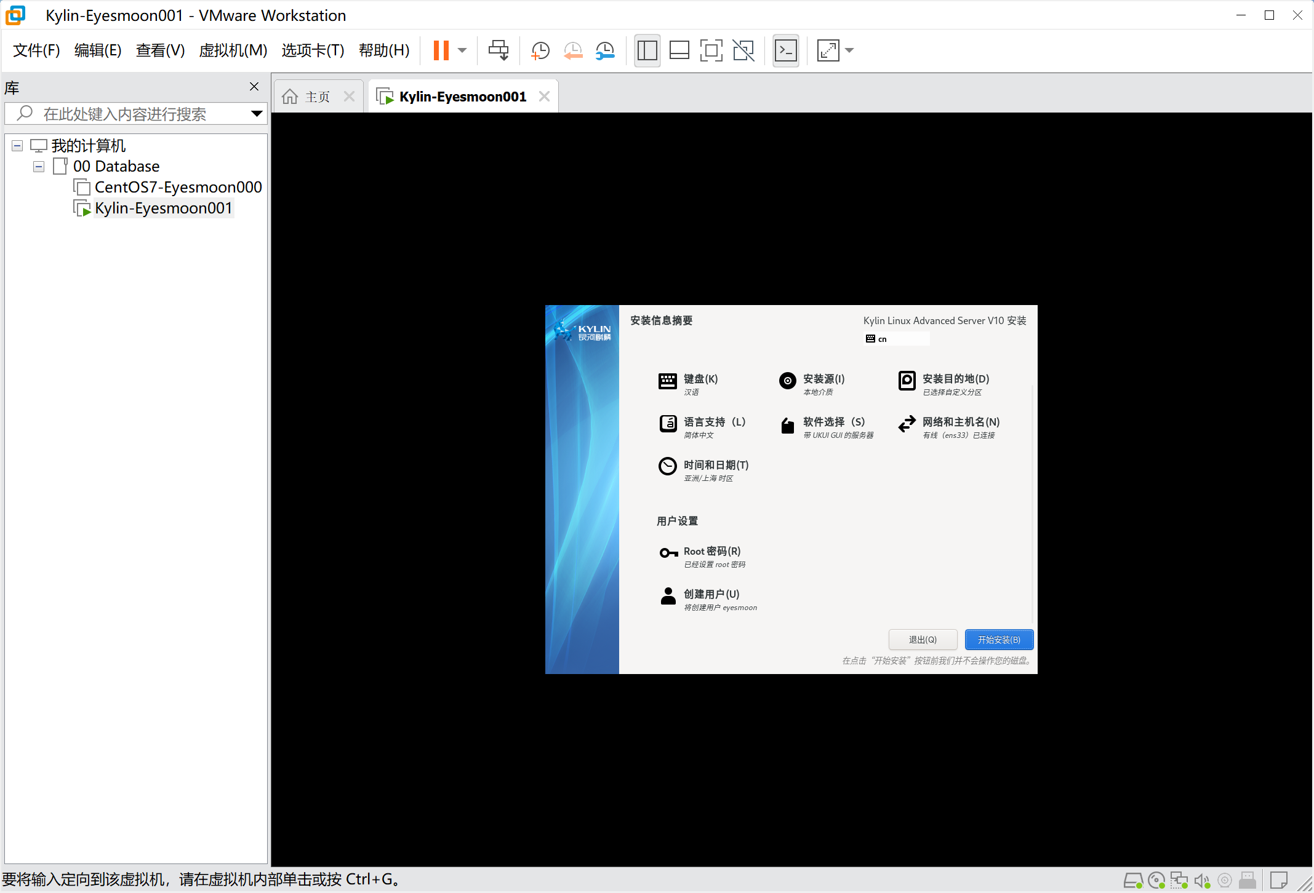Select the 00 Database folder
Image resolution: width=1314 pixels, height=893 pixels.
pos(116,167)
